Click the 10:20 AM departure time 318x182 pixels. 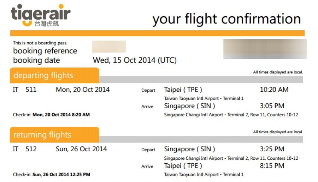pos(274,90)
